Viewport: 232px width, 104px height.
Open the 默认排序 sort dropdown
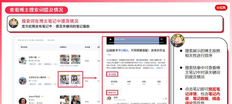(x=51, y=40)
